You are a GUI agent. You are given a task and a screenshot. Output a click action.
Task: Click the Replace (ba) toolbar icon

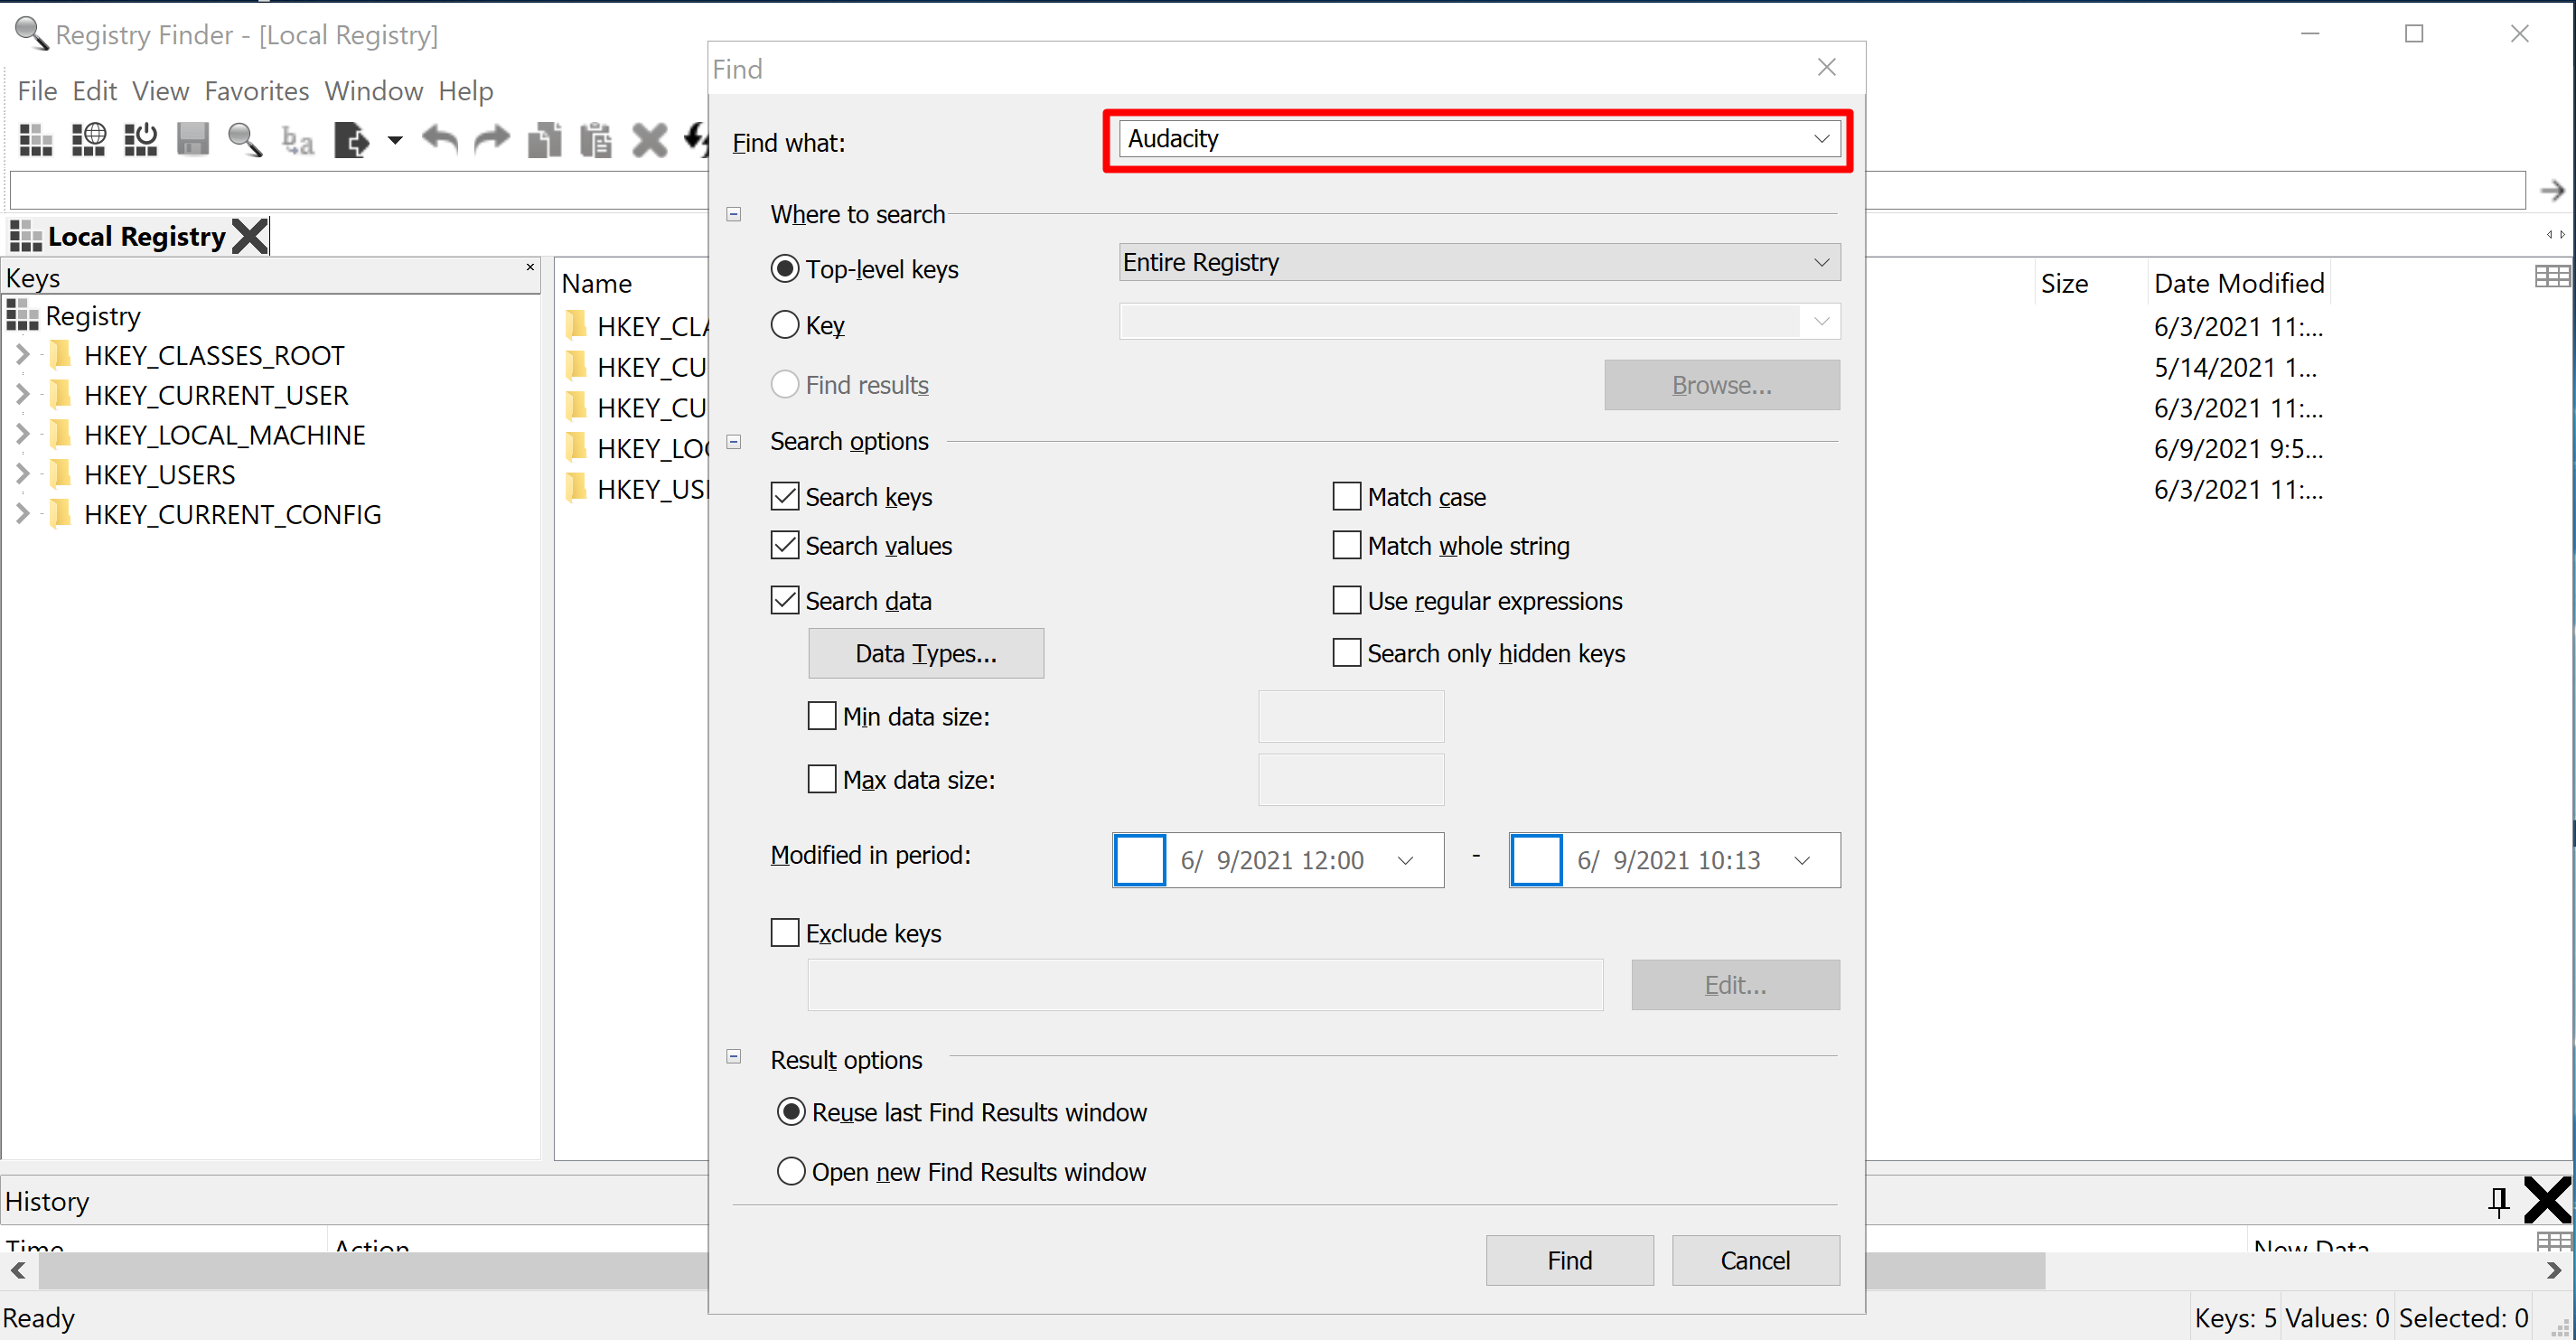(297, 141)
